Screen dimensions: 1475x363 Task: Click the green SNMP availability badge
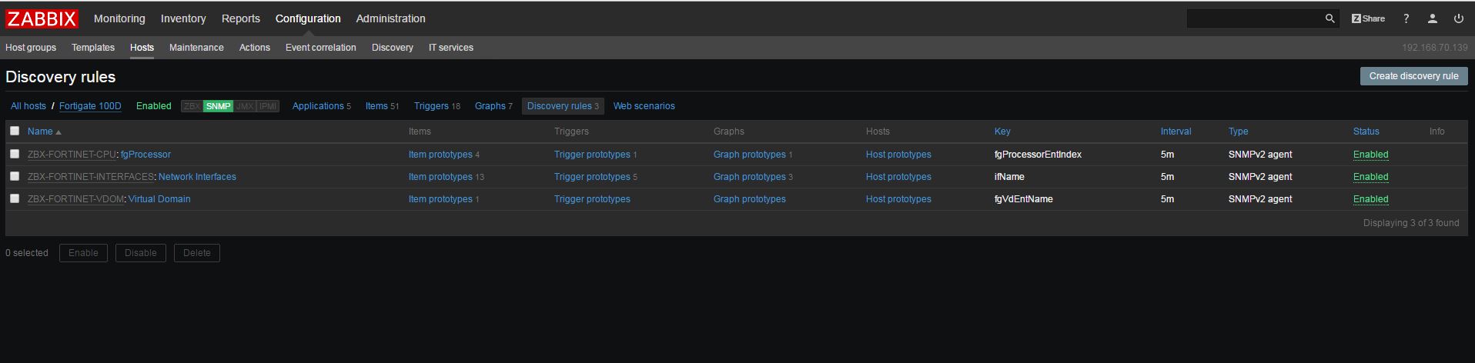218,106
